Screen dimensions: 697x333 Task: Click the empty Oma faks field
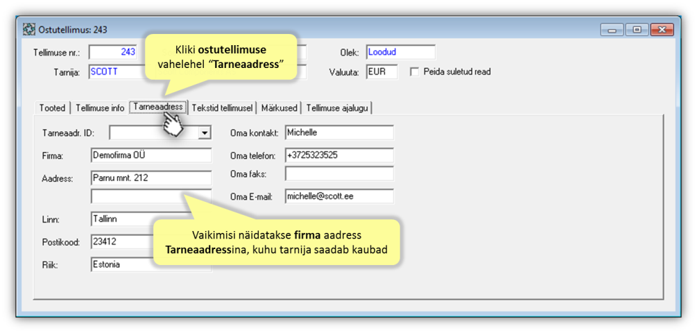pos(338,173)
